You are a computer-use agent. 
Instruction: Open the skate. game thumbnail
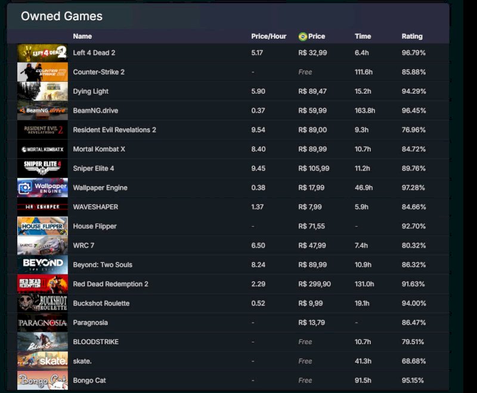42,361
